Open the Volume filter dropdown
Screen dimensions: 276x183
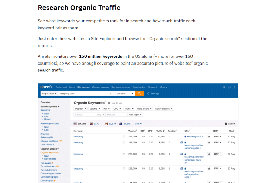(x=95, y=109)
